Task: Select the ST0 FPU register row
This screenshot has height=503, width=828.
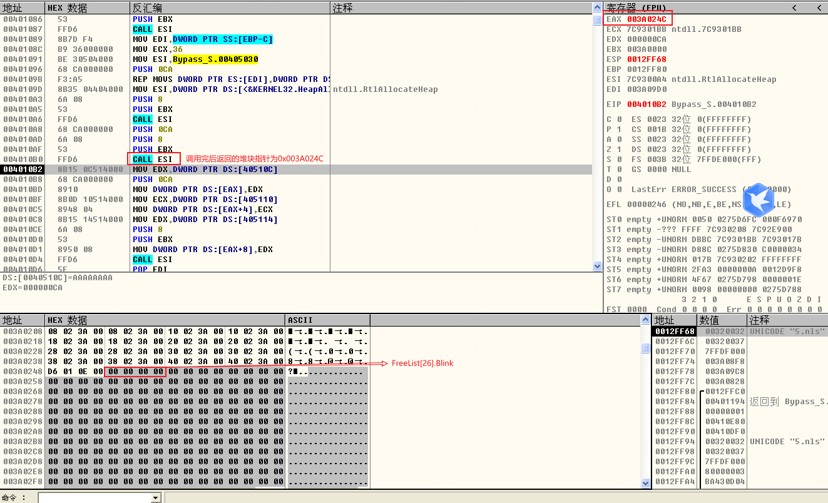Action: point(704,219)
